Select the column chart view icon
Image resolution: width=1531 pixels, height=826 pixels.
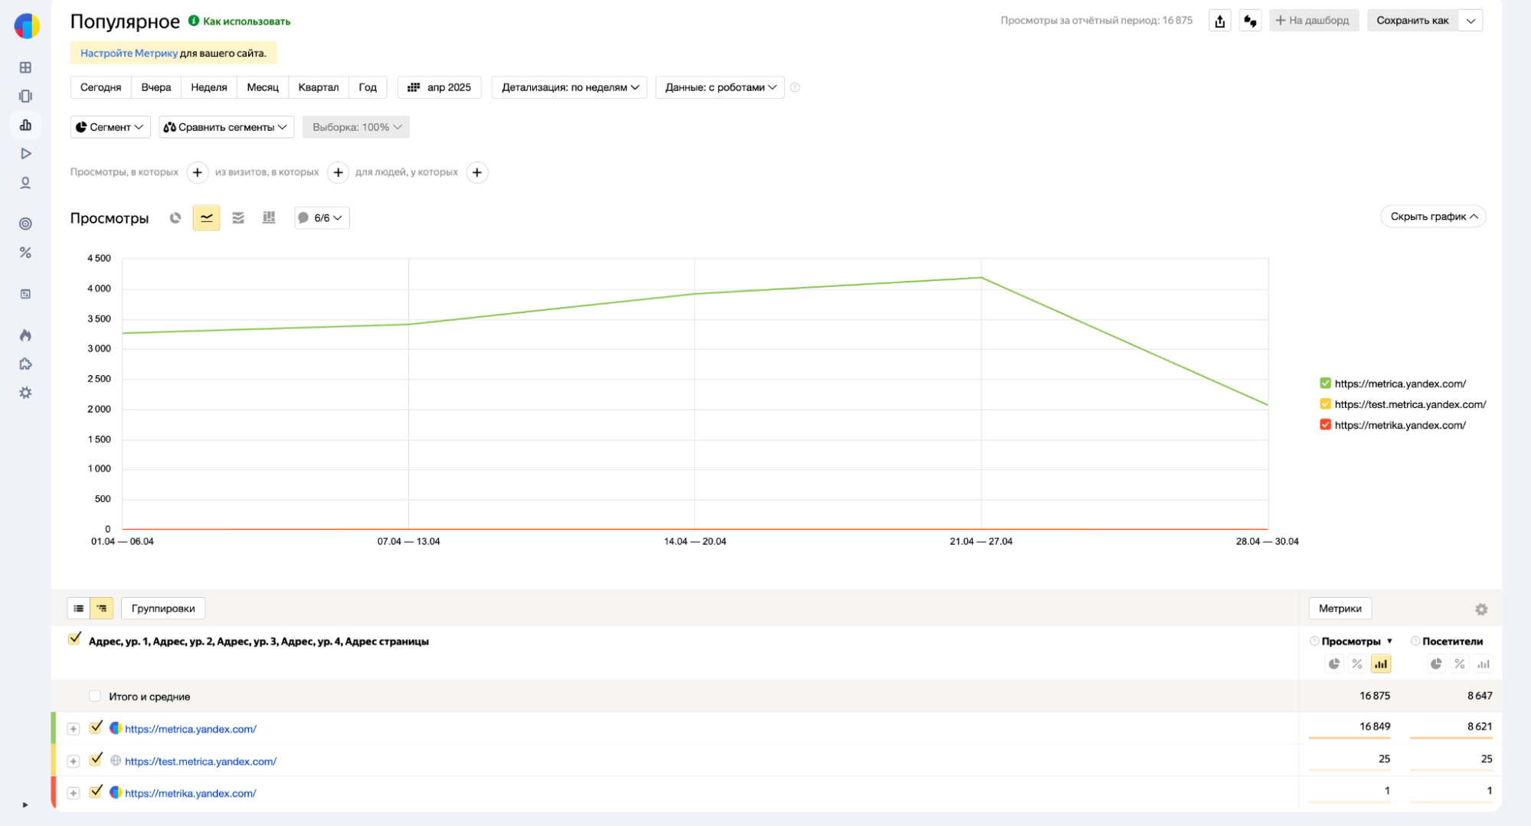click(x=269, y=218)
